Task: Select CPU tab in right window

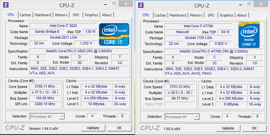Action: [x=146, y=15]
